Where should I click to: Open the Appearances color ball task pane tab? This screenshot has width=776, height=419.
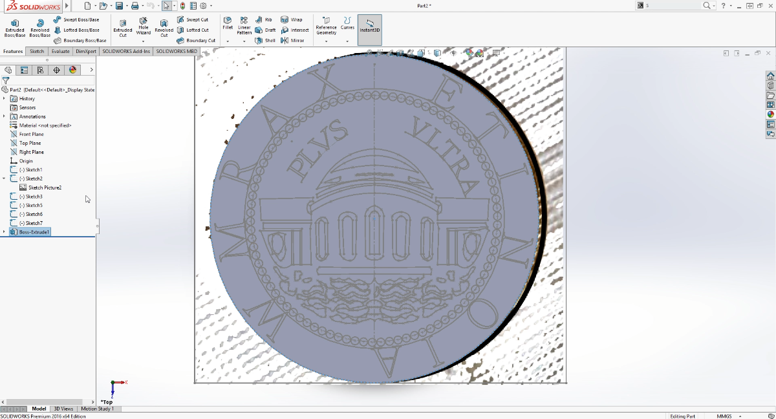pyautogui.click(x=770, y=114)
